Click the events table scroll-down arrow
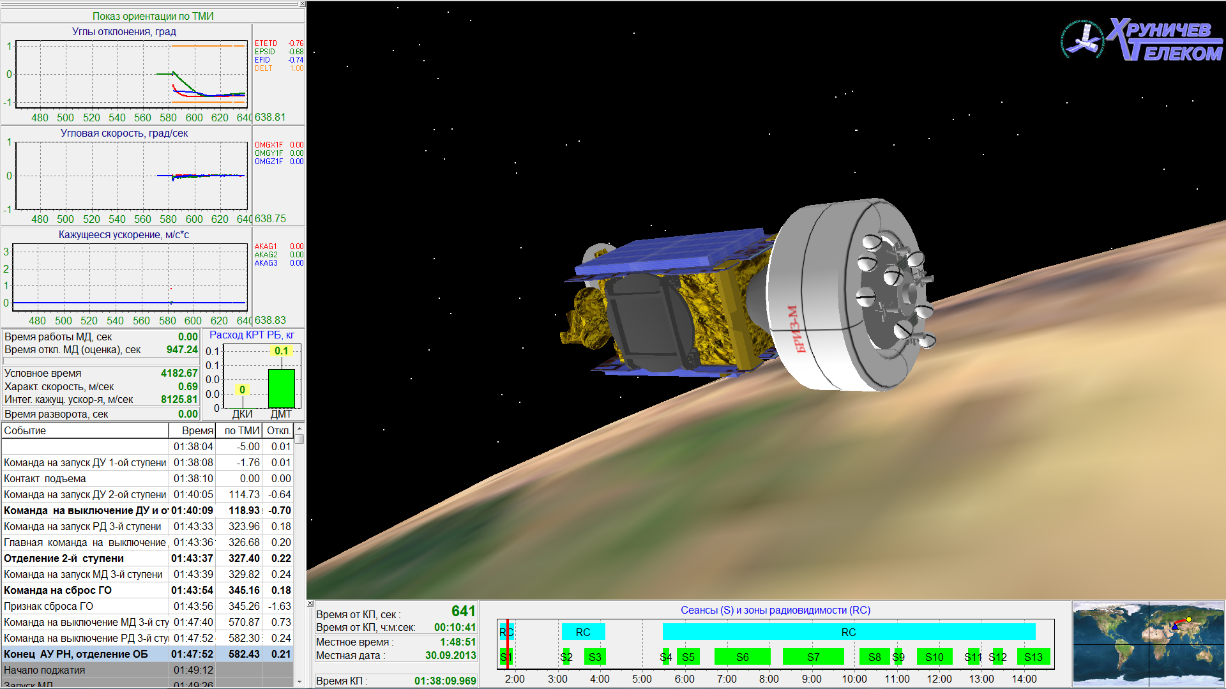The height and width of the screenshot is (689, 1226). tap(299, 681)
